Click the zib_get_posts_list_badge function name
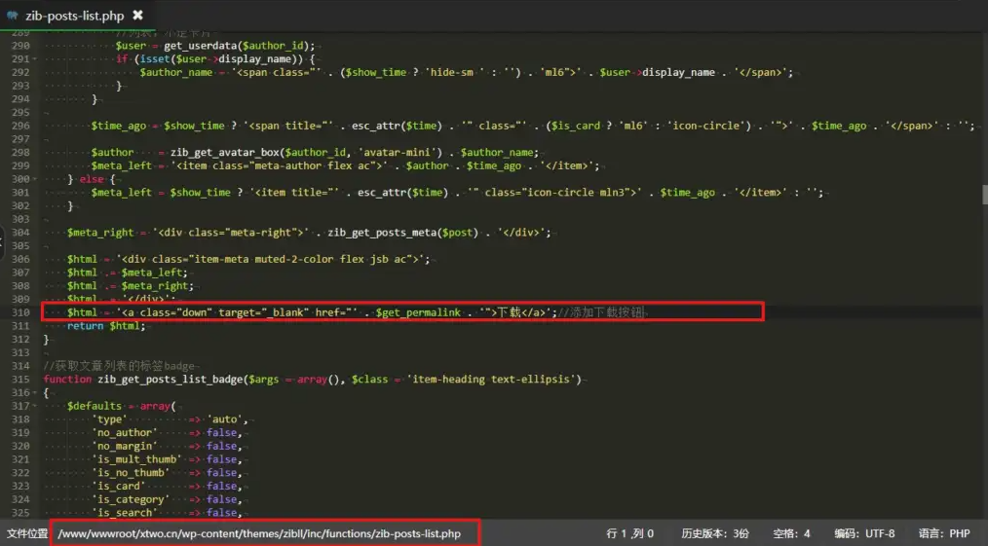The image size is (988, 546). click(170, 380)
